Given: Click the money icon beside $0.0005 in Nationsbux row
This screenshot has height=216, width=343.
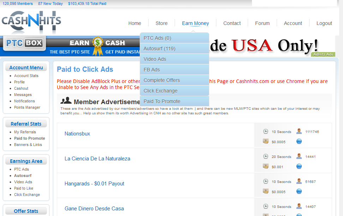Looking at the screenshot, I should [x=266, y=141].
